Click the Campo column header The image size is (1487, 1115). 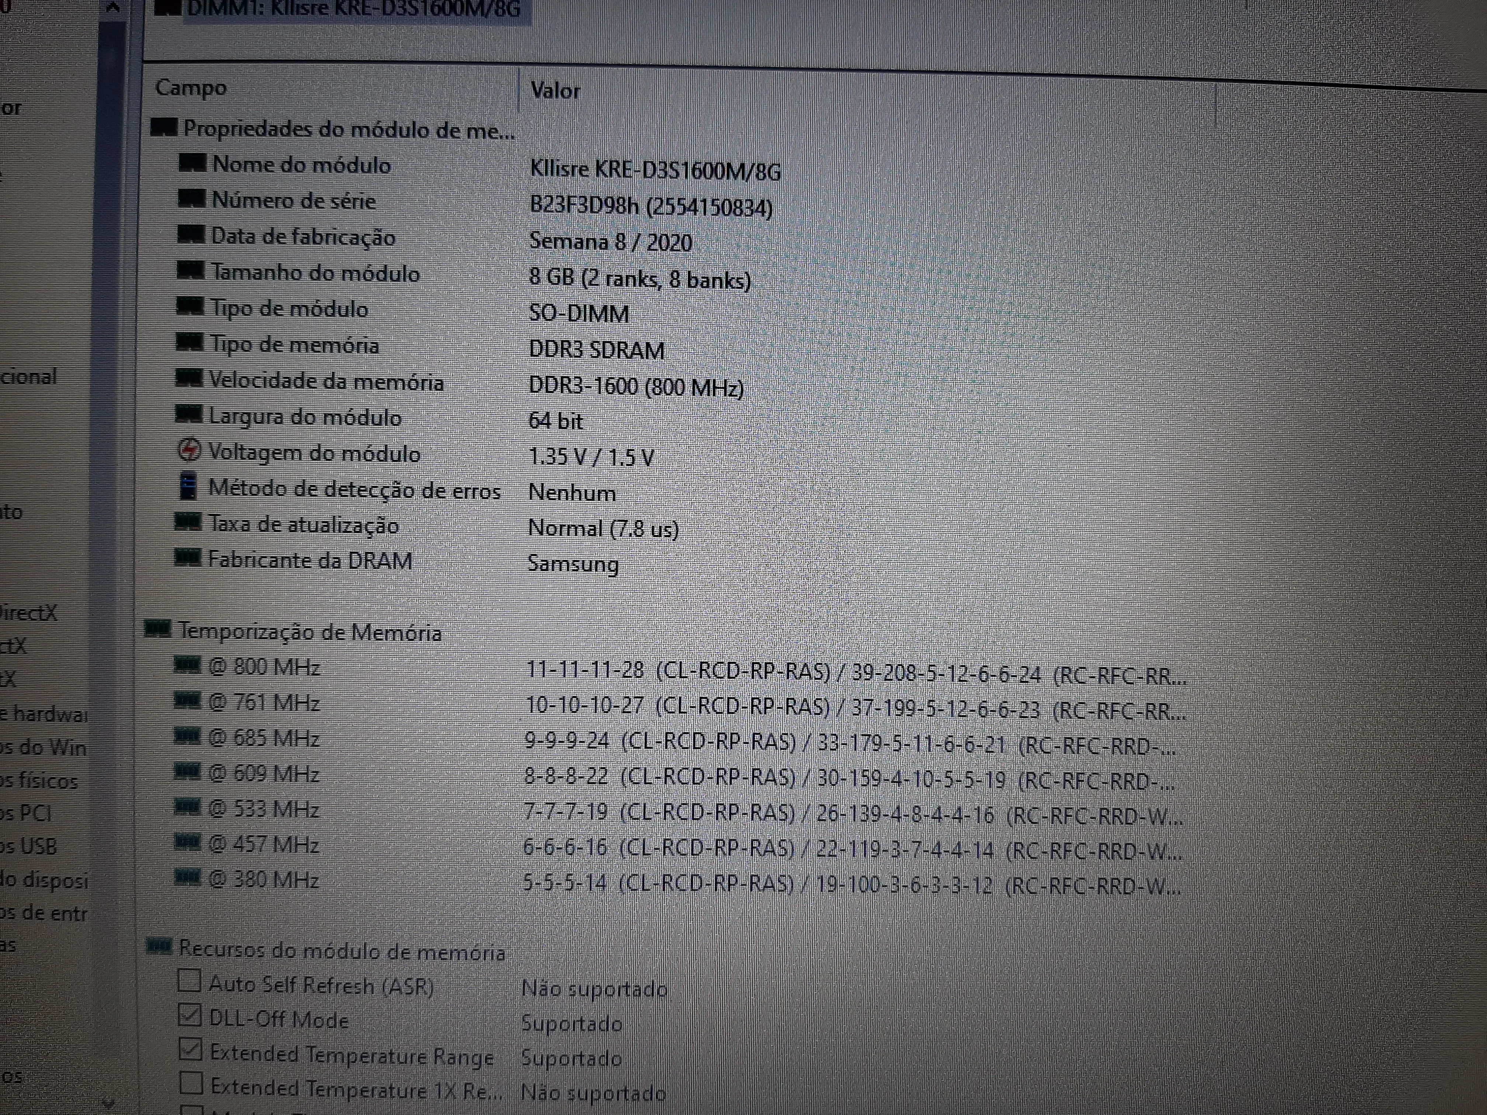click(x=191, y=88)
